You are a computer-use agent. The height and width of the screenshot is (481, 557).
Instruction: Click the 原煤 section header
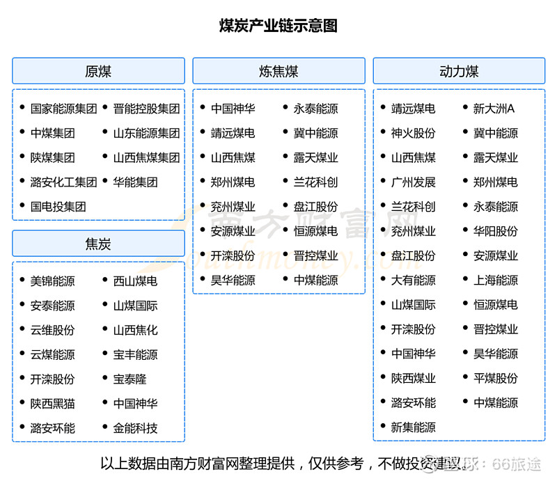click(98, 72)
